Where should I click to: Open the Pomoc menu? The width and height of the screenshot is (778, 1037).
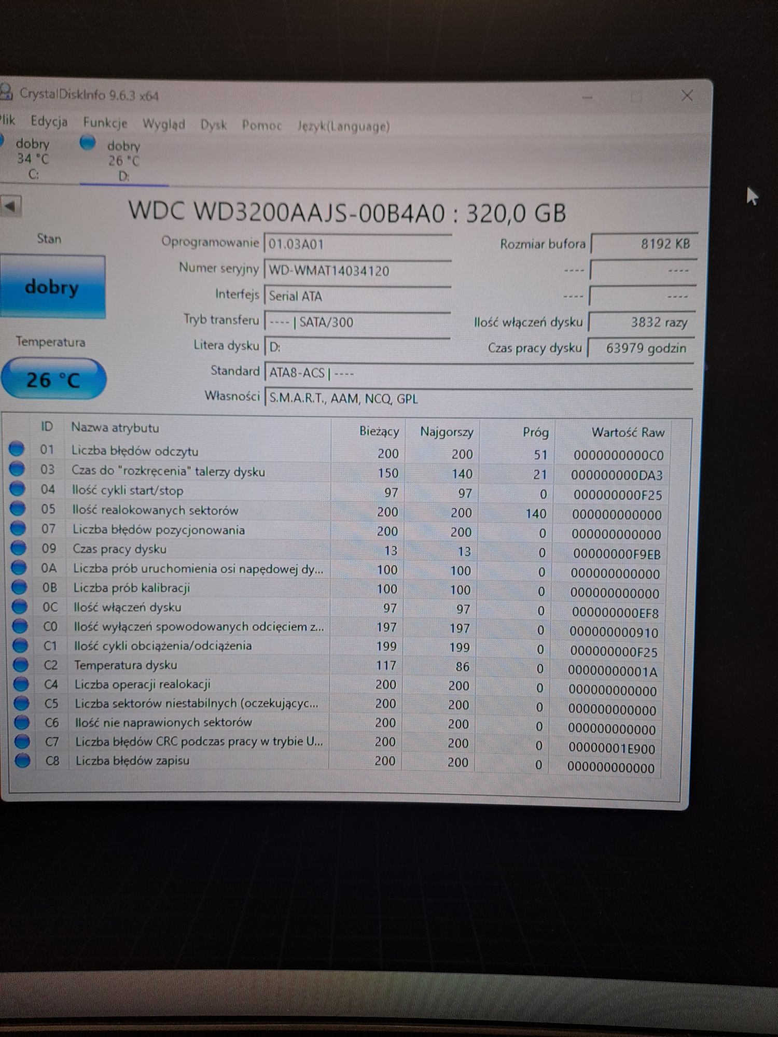(261, 125)
